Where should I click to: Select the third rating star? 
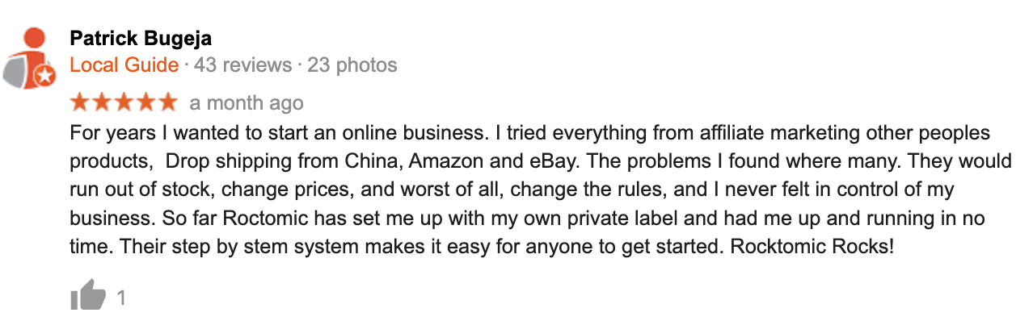pyautogui.click(x=124, y=102)
